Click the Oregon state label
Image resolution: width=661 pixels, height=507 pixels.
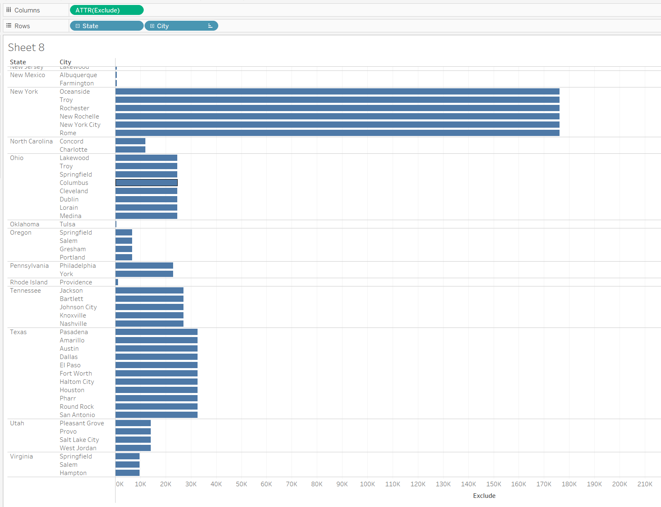(21, 233)
